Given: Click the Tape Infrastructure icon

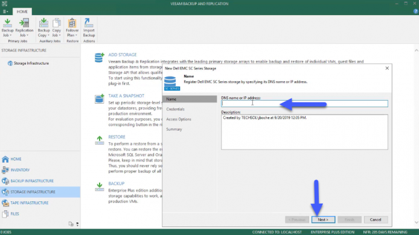Looking at the screenshot, I should click(5, 202).
